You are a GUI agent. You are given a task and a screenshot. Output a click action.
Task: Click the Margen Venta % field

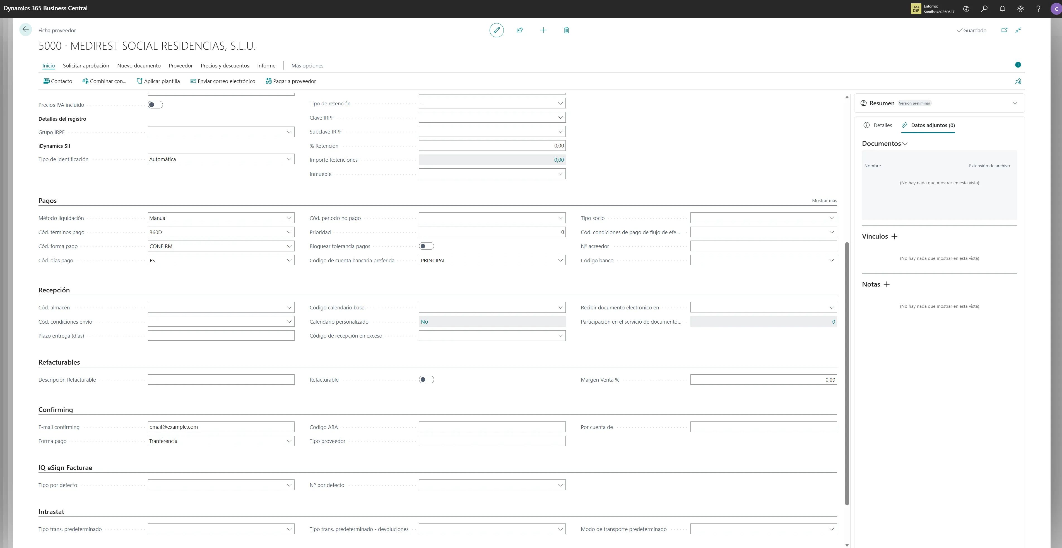tap(763, 379)
